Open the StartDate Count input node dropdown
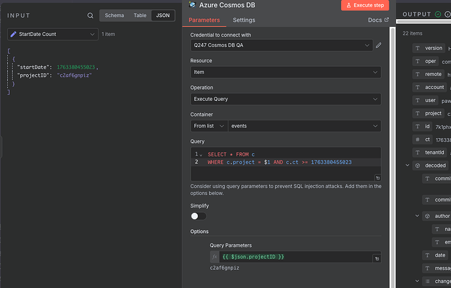The image size is (451, 288). pos(52,34)
